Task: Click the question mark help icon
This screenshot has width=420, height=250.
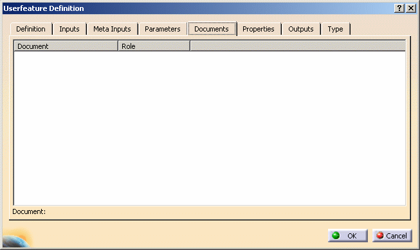Action: click(399, 8)
